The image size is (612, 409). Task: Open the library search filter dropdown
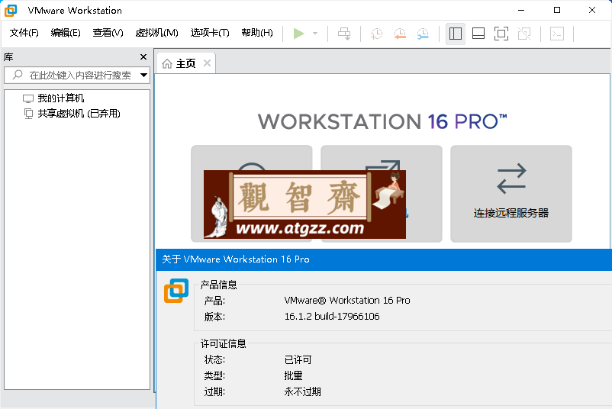point(143,75)
